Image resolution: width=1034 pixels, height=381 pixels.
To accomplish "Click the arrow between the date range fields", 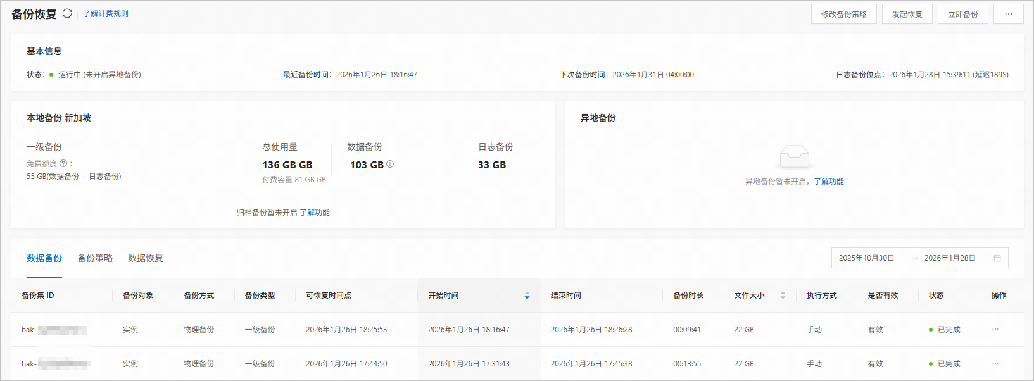I will 914,258.
